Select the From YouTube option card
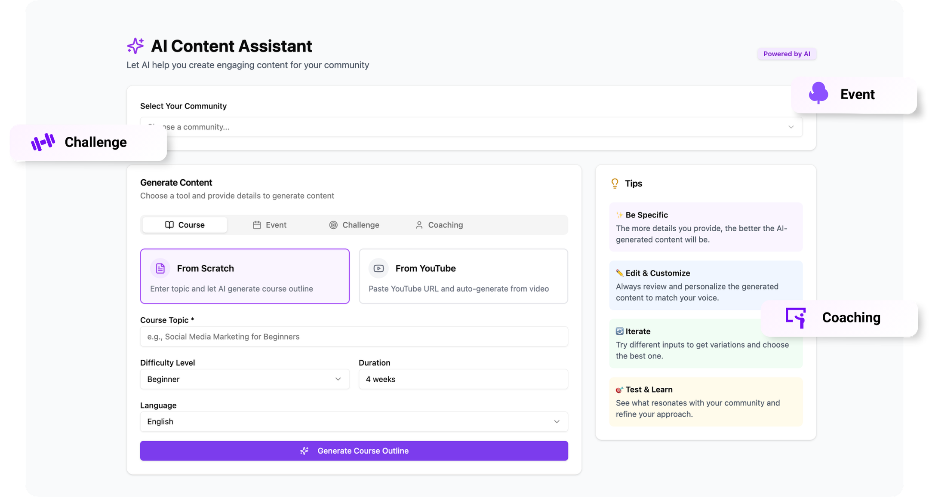 point(463,276)
